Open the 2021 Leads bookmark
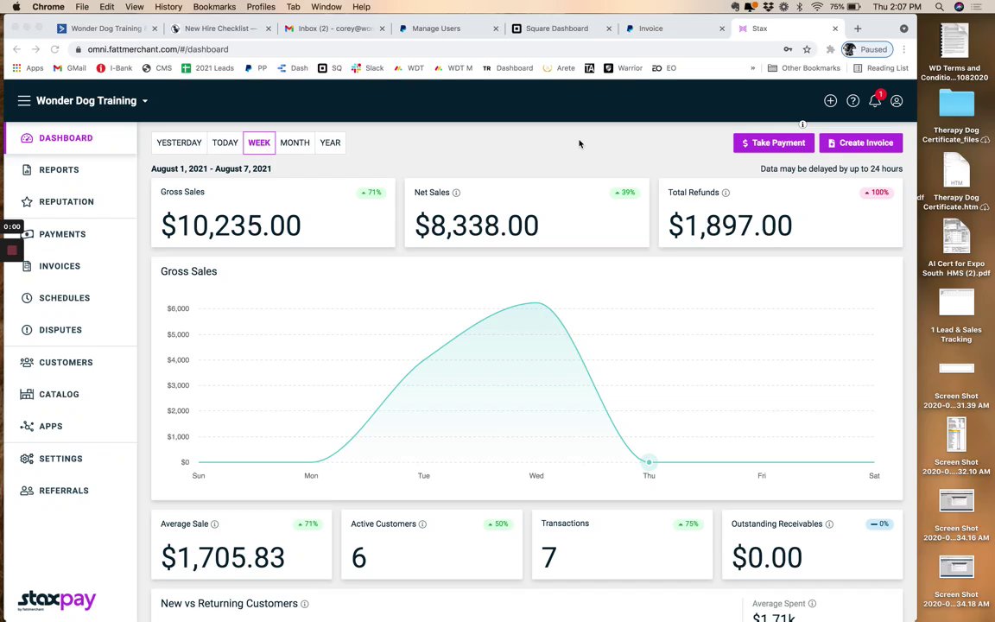Image resolution: width=995 pixels, height=622 pixels. click(207, 68)
